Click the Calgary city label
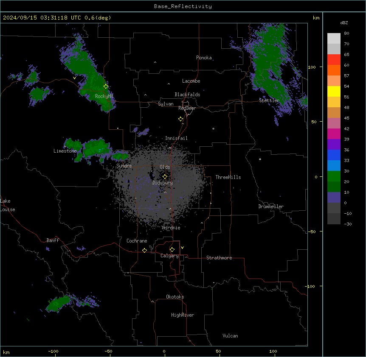 pyautogui.click(x=169, y=256)
